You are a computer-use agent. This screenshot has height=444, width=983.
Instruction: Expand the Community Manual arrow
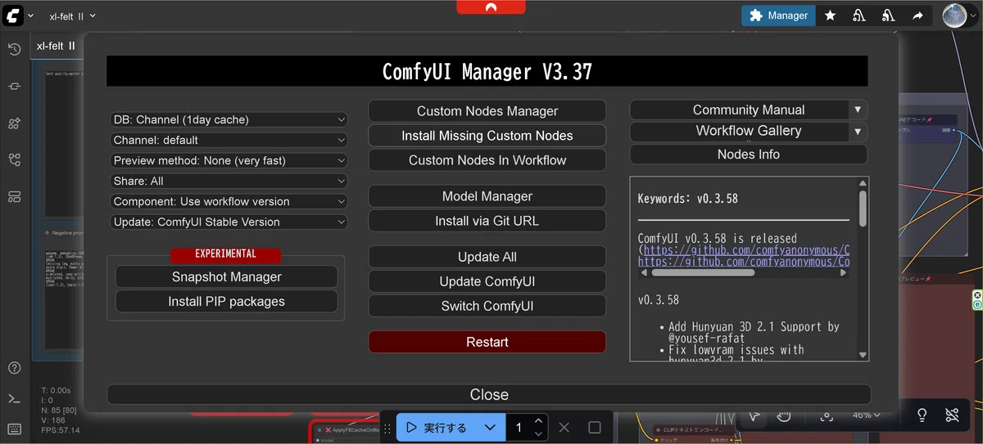858,110
